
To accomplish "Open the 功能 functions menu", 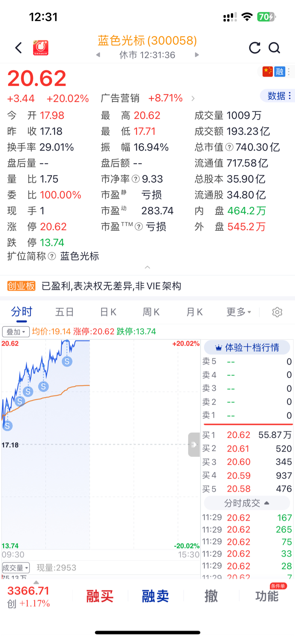I will pyautogui.click(x=267, y=596).
